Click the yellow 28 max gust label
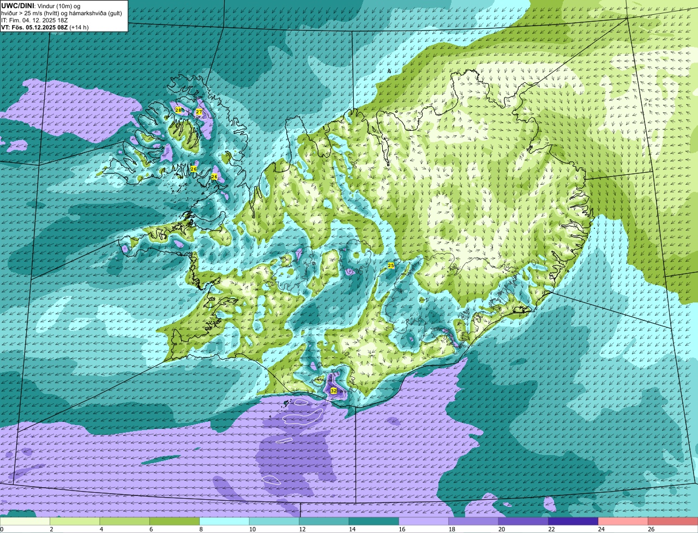The height and width of the screenshot is (533, 698). (178, 110)
